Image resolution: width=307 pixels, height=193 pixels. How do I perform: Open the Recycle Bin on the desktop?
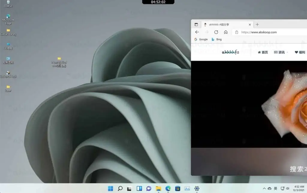8,3
